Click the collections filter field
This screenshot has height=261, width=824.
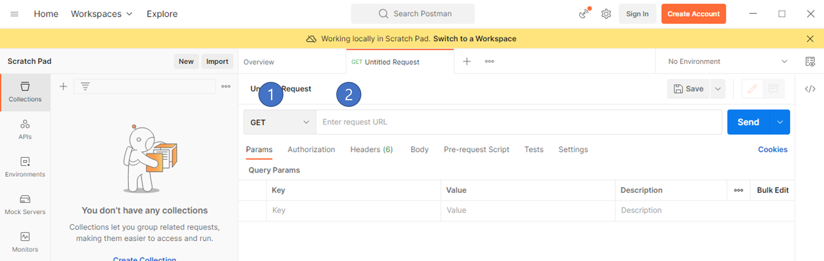[x=145, y=86]
